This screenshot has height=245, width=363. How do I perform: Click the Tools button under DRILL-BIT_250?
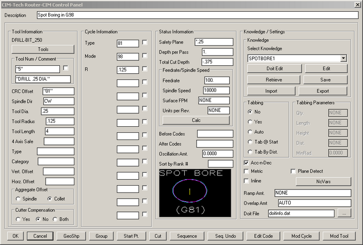coord(43,49)
